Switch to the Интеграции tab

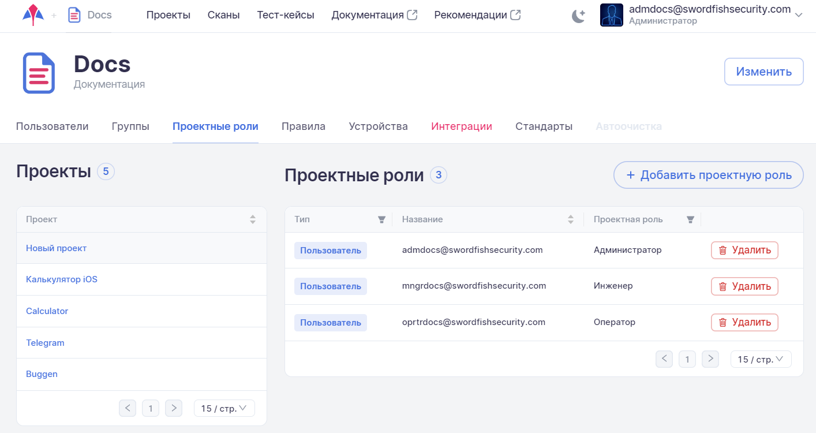pos(461,126)
